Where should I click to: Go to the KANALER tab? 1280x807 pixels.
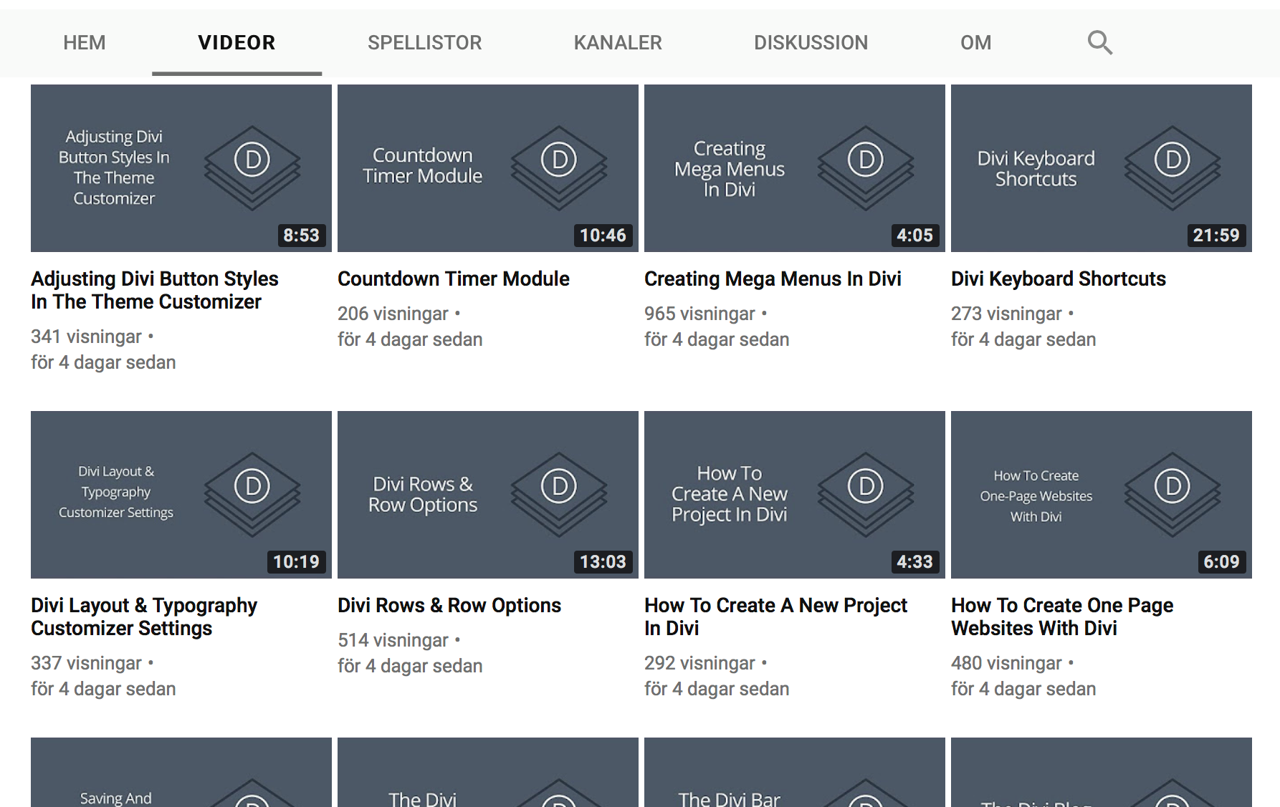pyautogui.click(x=618, y=43)
